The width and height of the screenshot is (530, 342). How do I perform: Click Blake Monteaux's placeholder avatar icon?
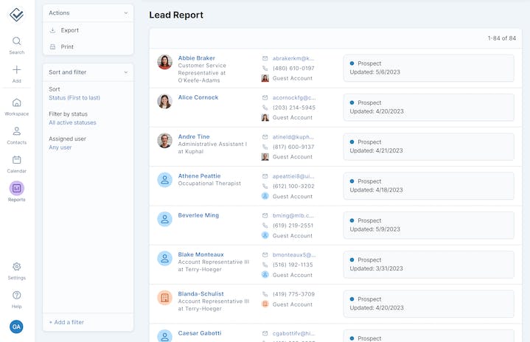(x=164, y=258)
